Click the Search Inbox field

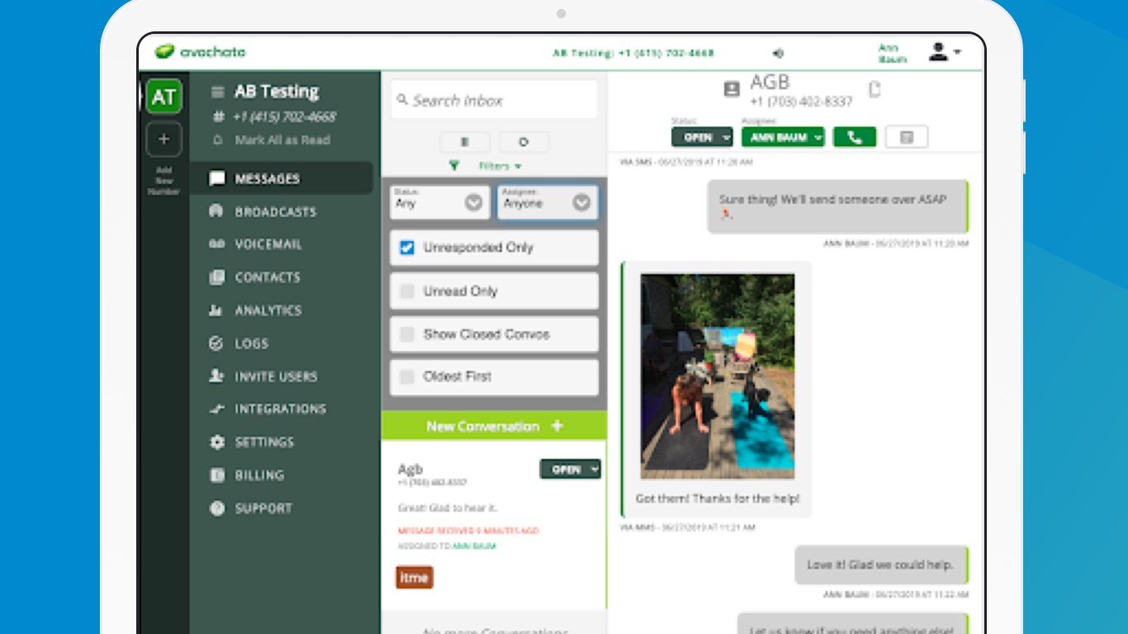[494, 100]
